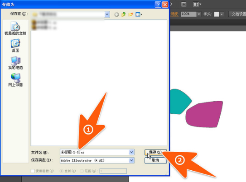Open the arrange documents icon dropdown
Screen dimensions: 246x182
point(197,4)
